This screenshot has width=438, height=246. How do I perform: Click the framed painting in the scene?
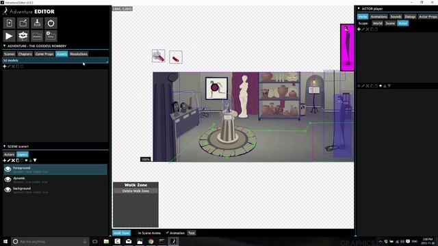(x=216, y=88)
